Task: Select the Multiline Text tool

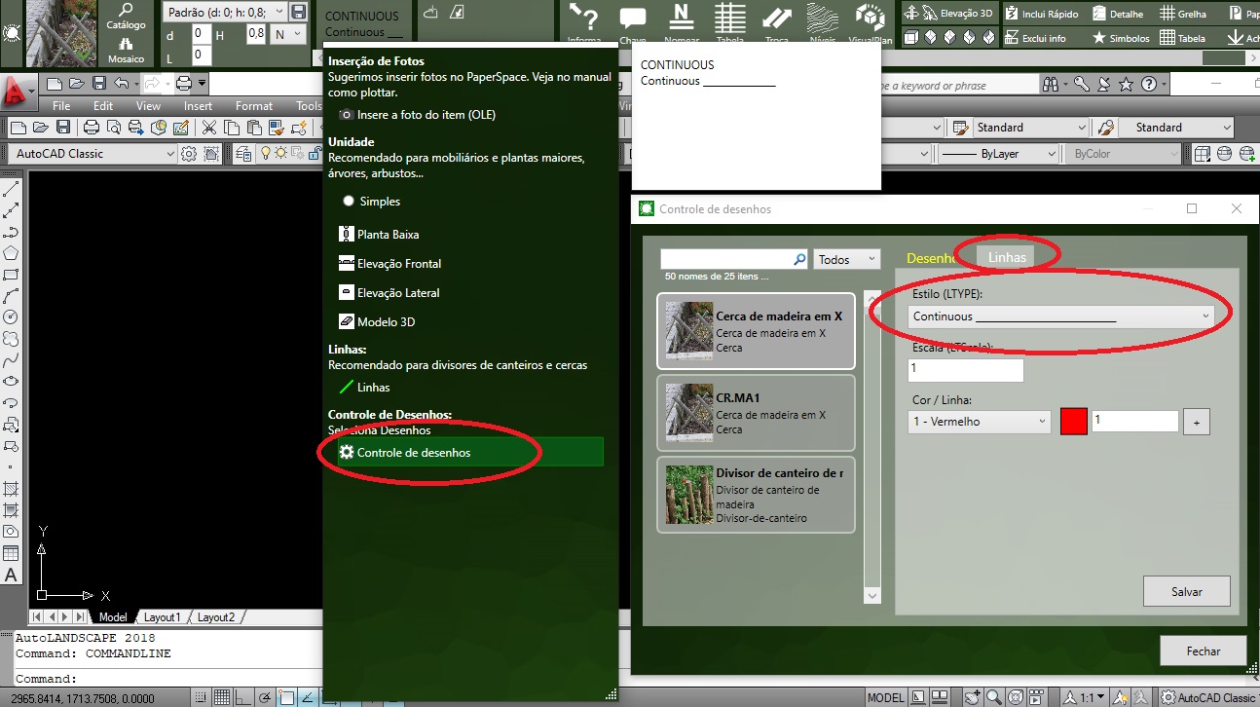Action: tap(11, 575)
